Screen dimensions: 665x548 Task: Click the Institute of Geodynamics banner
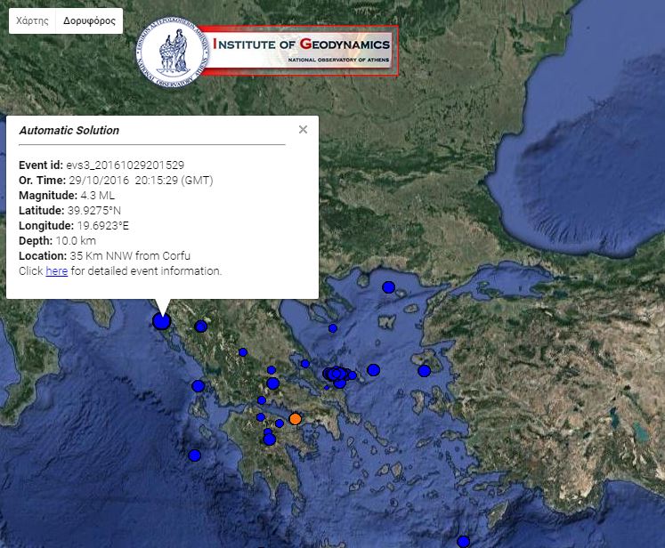pyautogui.click(x=303, y=50)
